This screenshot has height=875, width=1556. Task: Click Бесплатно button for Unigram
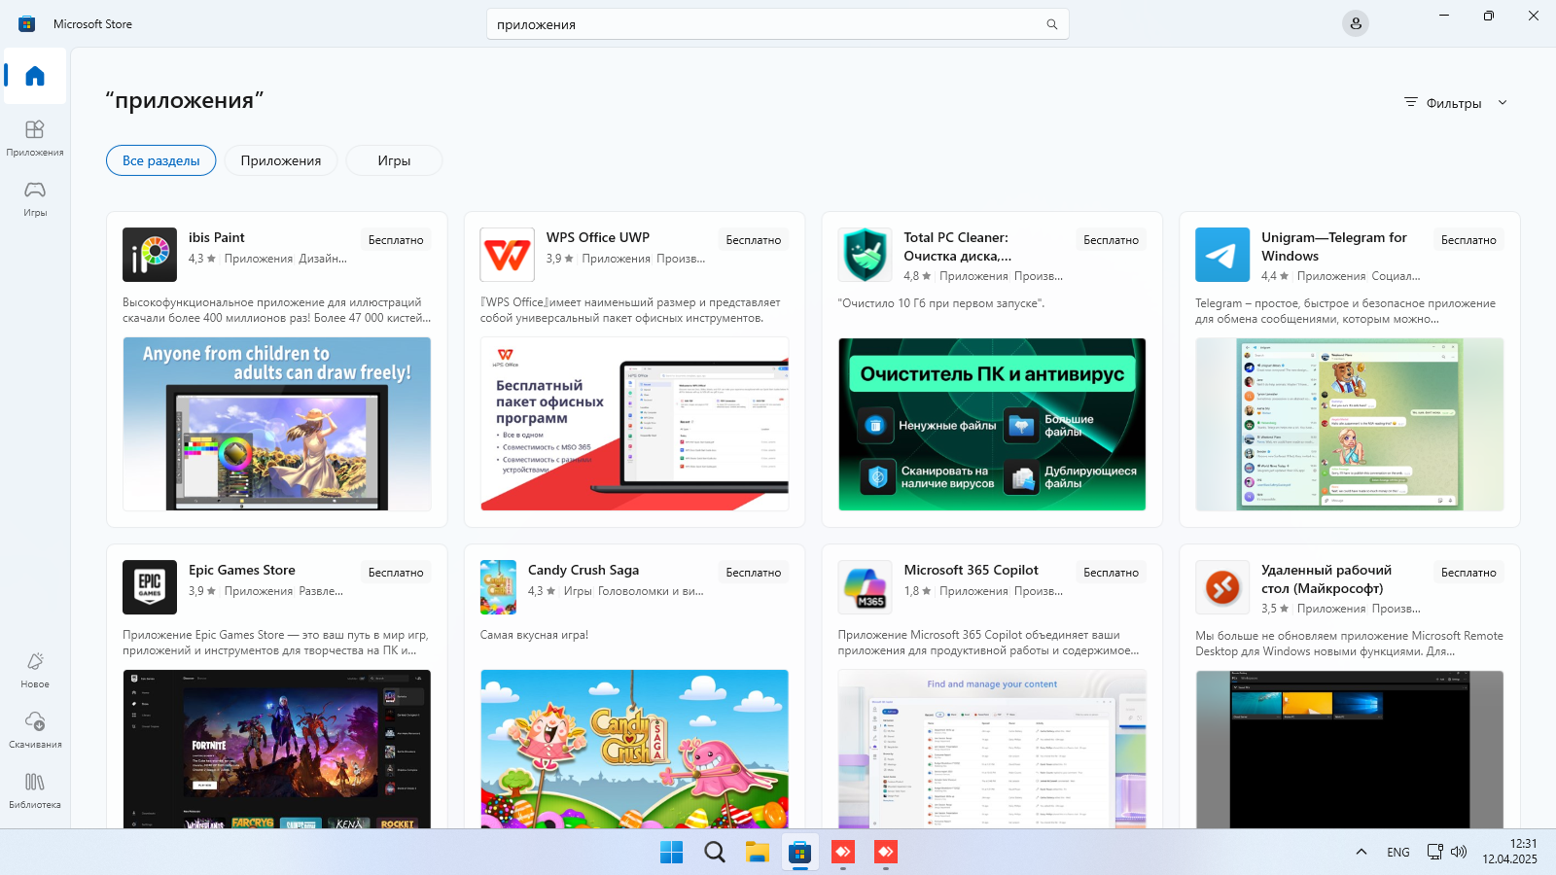[1468, 240]
